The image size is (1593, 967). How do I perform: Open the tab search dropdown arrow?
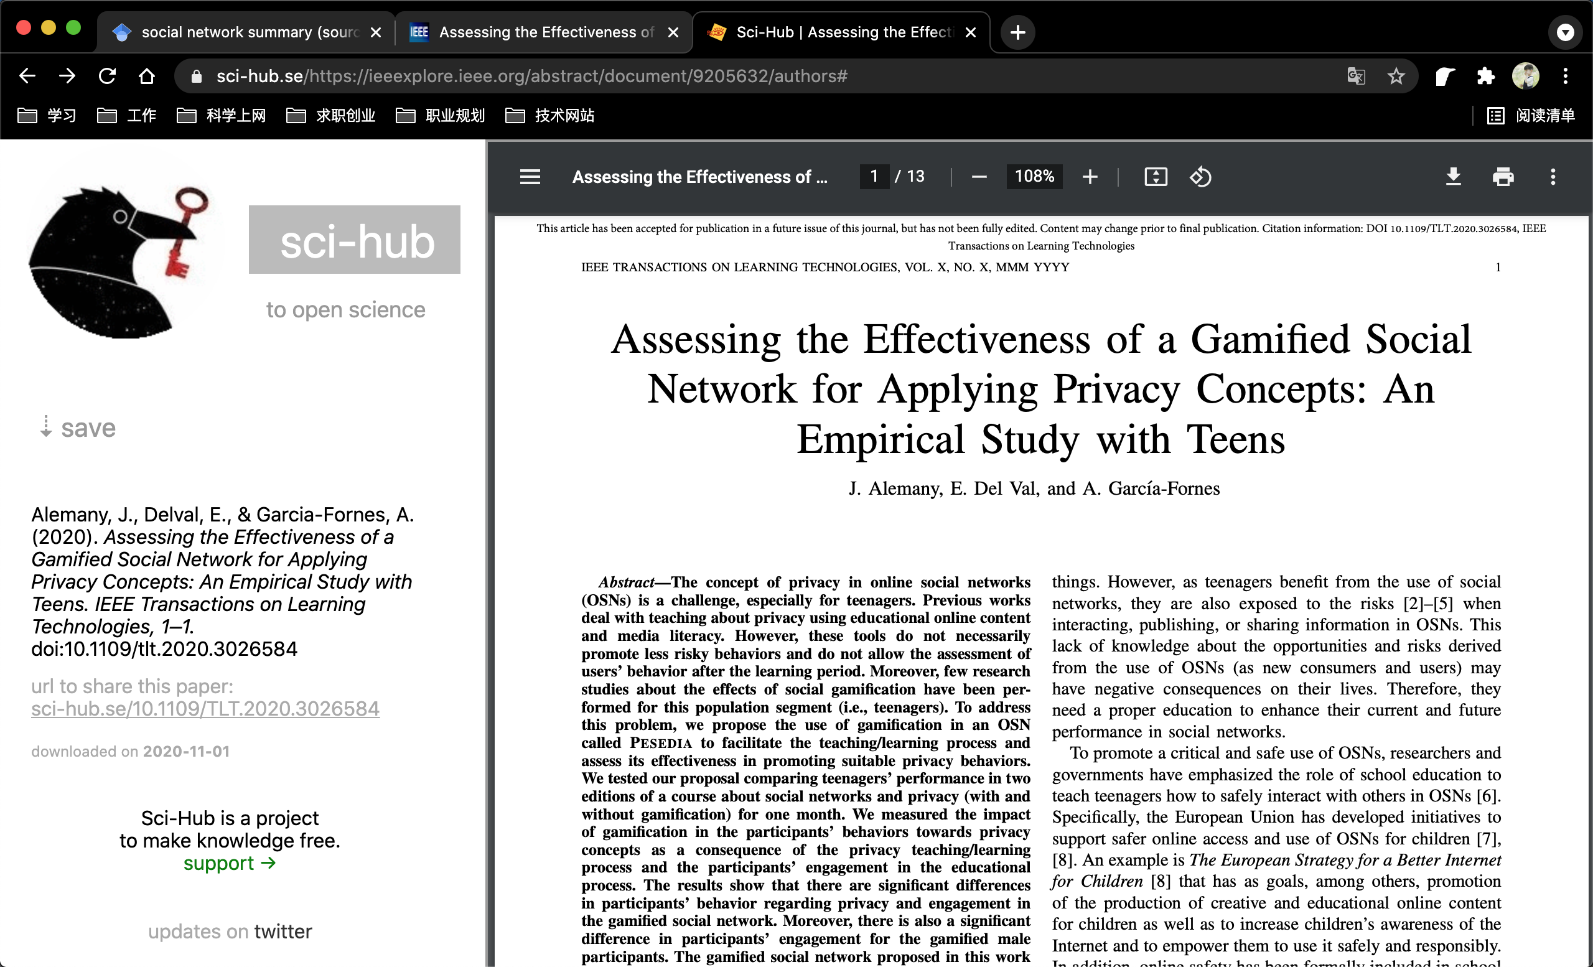(x=1565, y=32)
